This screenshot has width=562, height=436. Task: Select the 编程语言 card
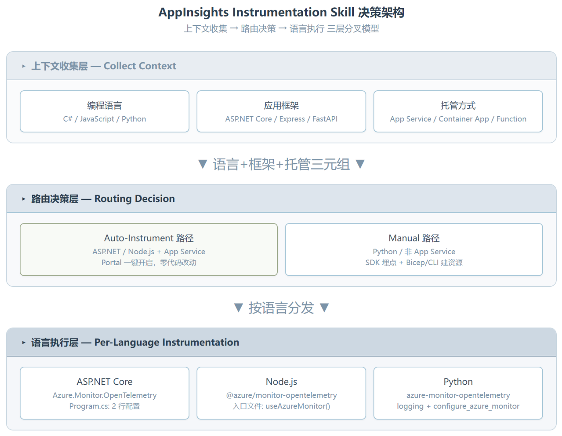pos(105,111)
